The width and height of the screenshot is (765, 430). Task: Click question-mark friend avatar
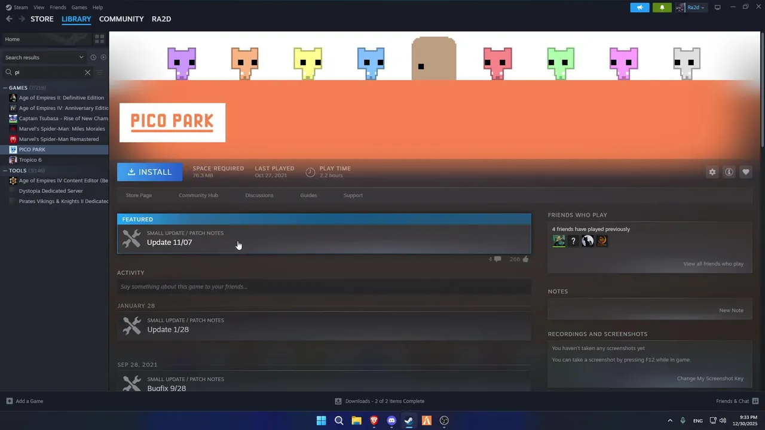tap(573, 241)
